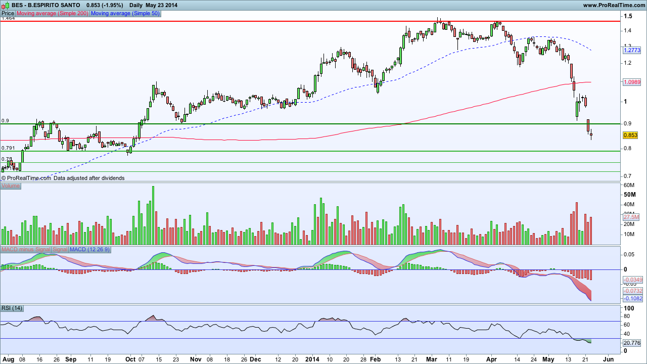The width and height of the screenshot is (647, 364).
Task: Select the MACD minus Signal legend label
Action: (26, 250)
